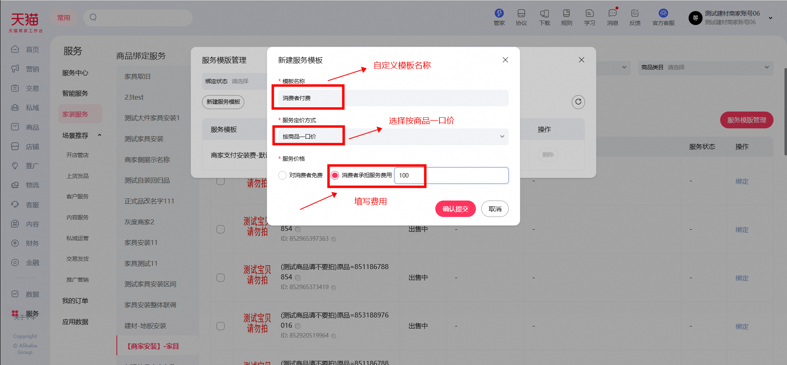The height and width of the screenshot is (365, 787).
Task: Open 智能服务 menu item
Action: point(75,93)
